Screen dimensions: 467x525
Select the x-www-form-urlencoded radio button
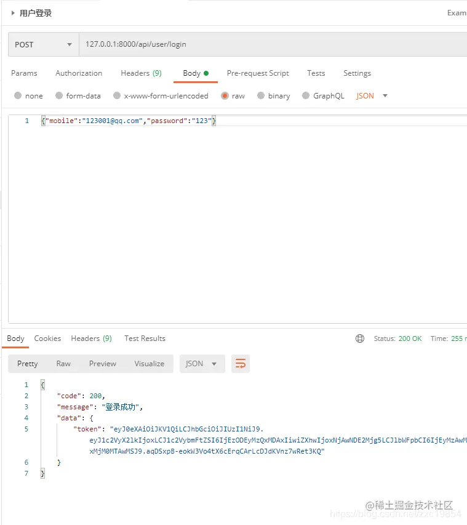click(x=117, y=96)
